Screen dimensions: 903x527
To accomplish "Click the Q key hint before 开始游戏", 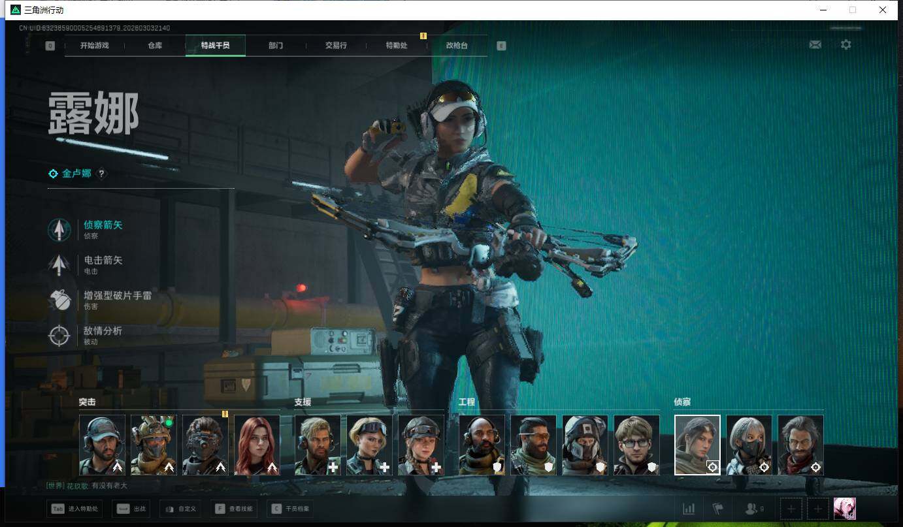I will click(50, 46).
